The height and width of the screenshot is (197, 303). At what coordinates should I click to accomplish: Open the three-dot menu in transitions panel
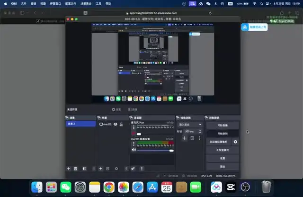pyautogui.click(x=199, y=138)
